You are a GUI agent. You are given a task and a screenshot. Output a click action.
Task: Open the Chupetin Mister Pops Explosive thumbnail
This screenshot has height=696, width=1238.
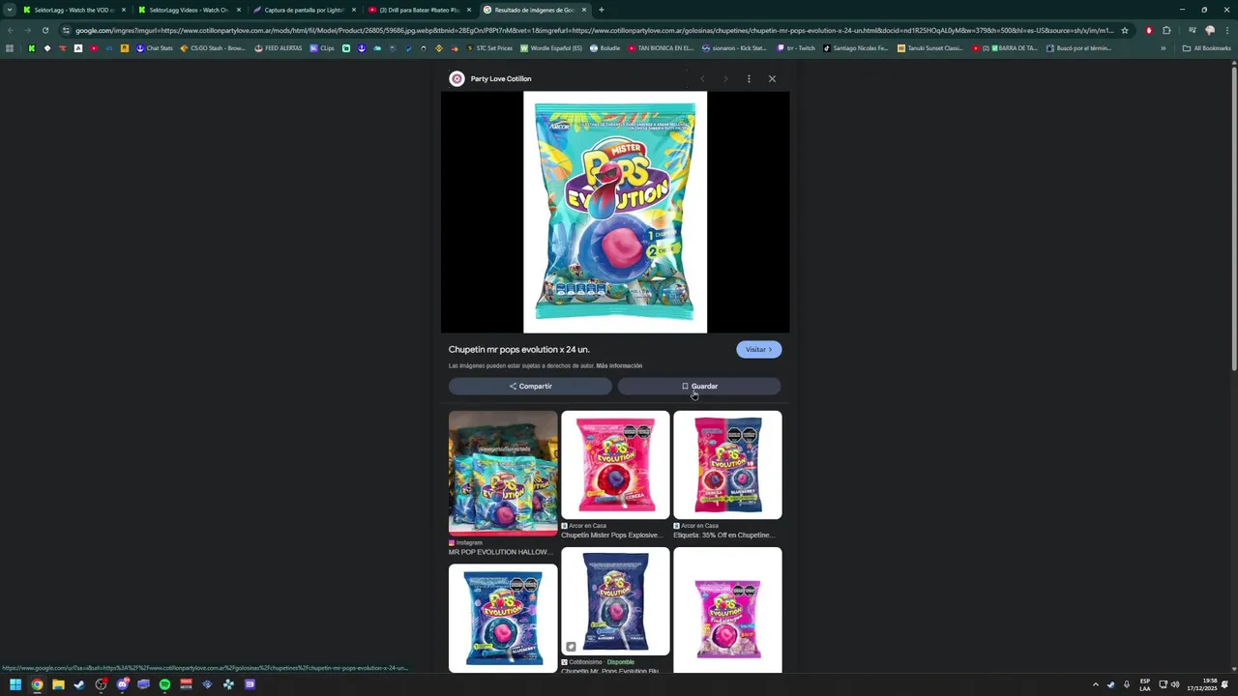(615, 465)
